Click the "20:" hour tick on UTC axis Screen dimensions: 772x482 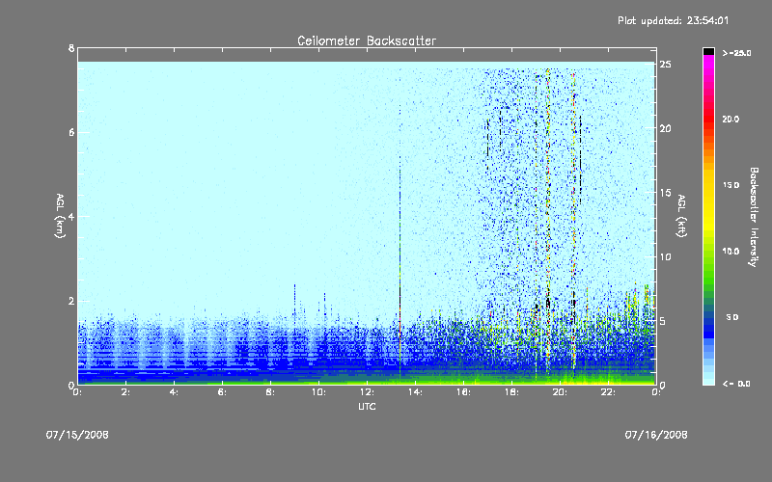560,392
